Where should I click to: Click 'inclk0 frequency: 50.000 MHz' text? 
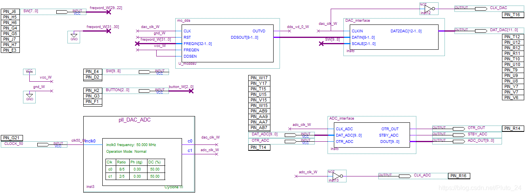coord(131,145)
